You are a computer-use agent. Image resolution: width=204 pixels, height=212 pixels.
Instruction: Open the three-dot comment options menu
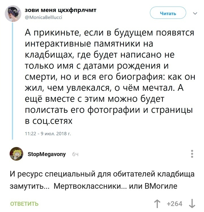(192, 154)
